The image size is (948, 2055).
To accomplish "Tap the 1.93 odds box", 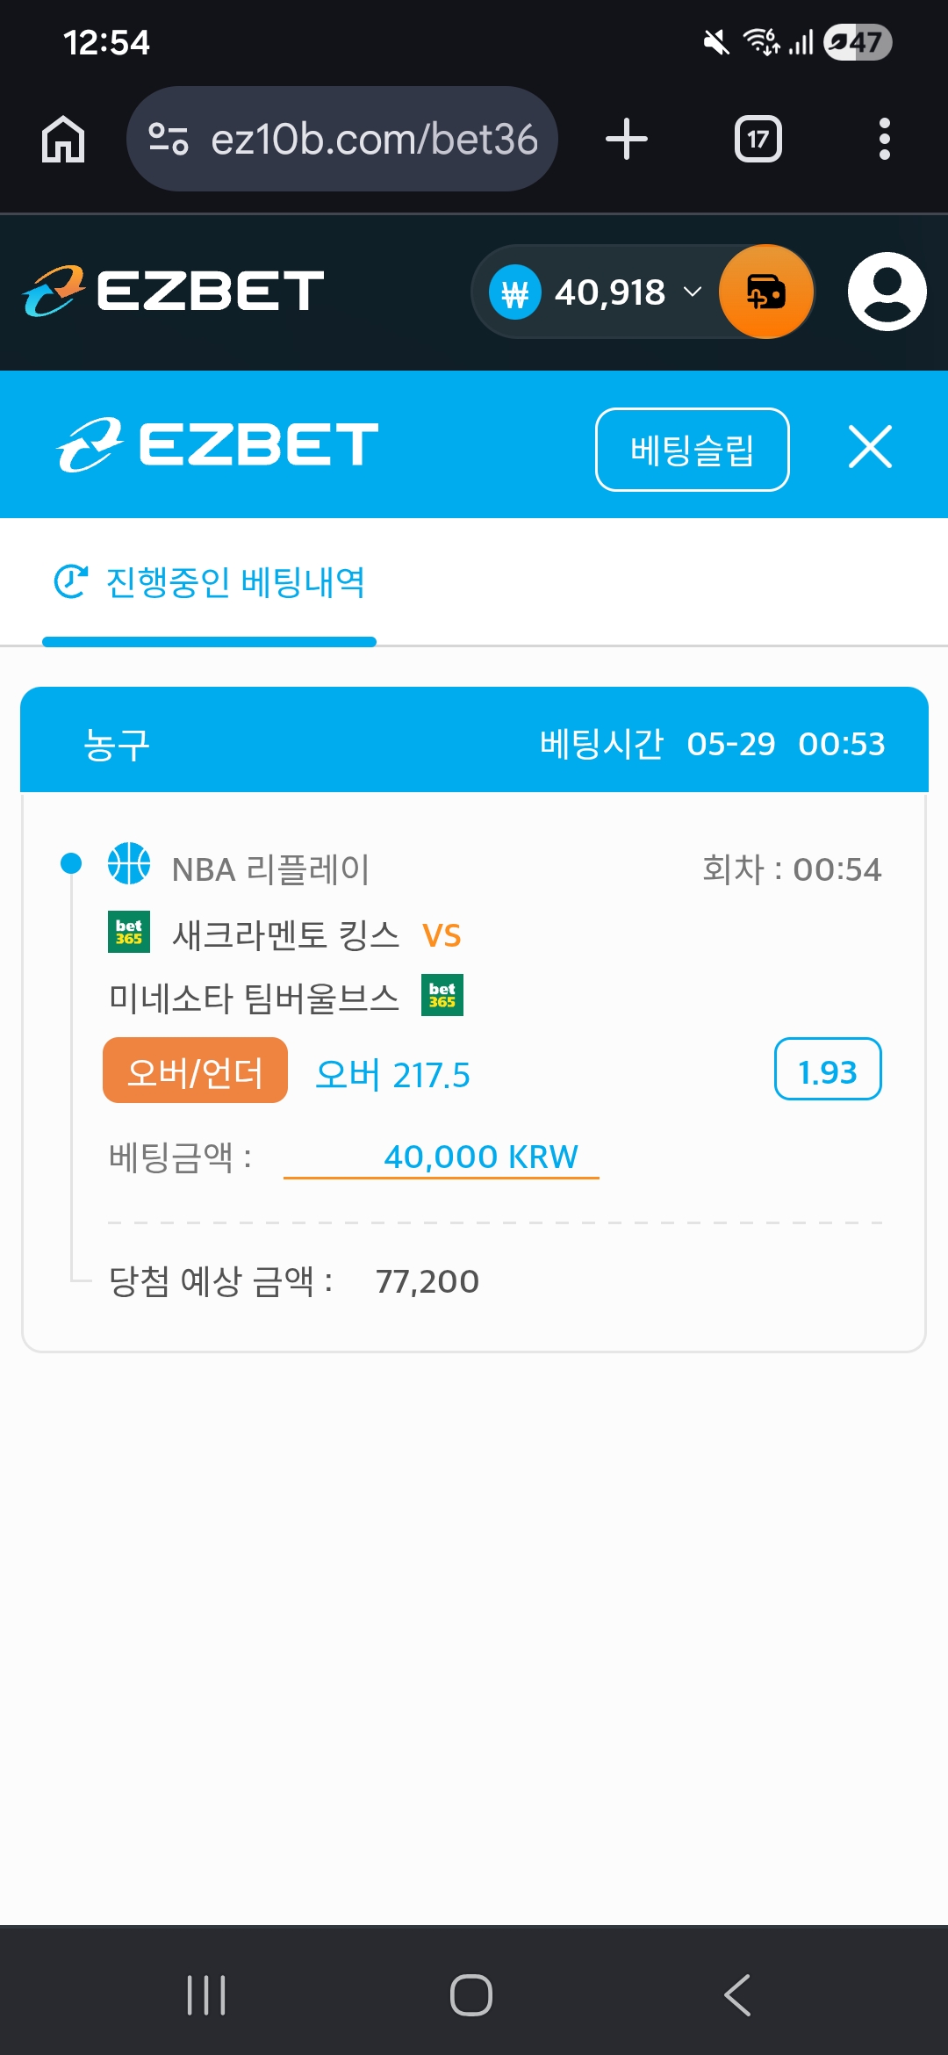I will point(828,1069).
